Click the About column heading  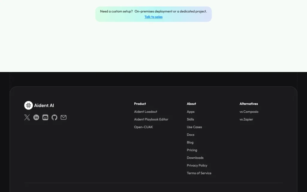pos(191,103)
